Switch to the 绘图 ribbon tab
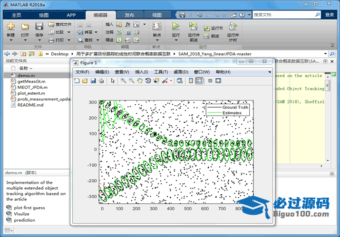This screenshot has width=340, height=237. pos(44,15)
